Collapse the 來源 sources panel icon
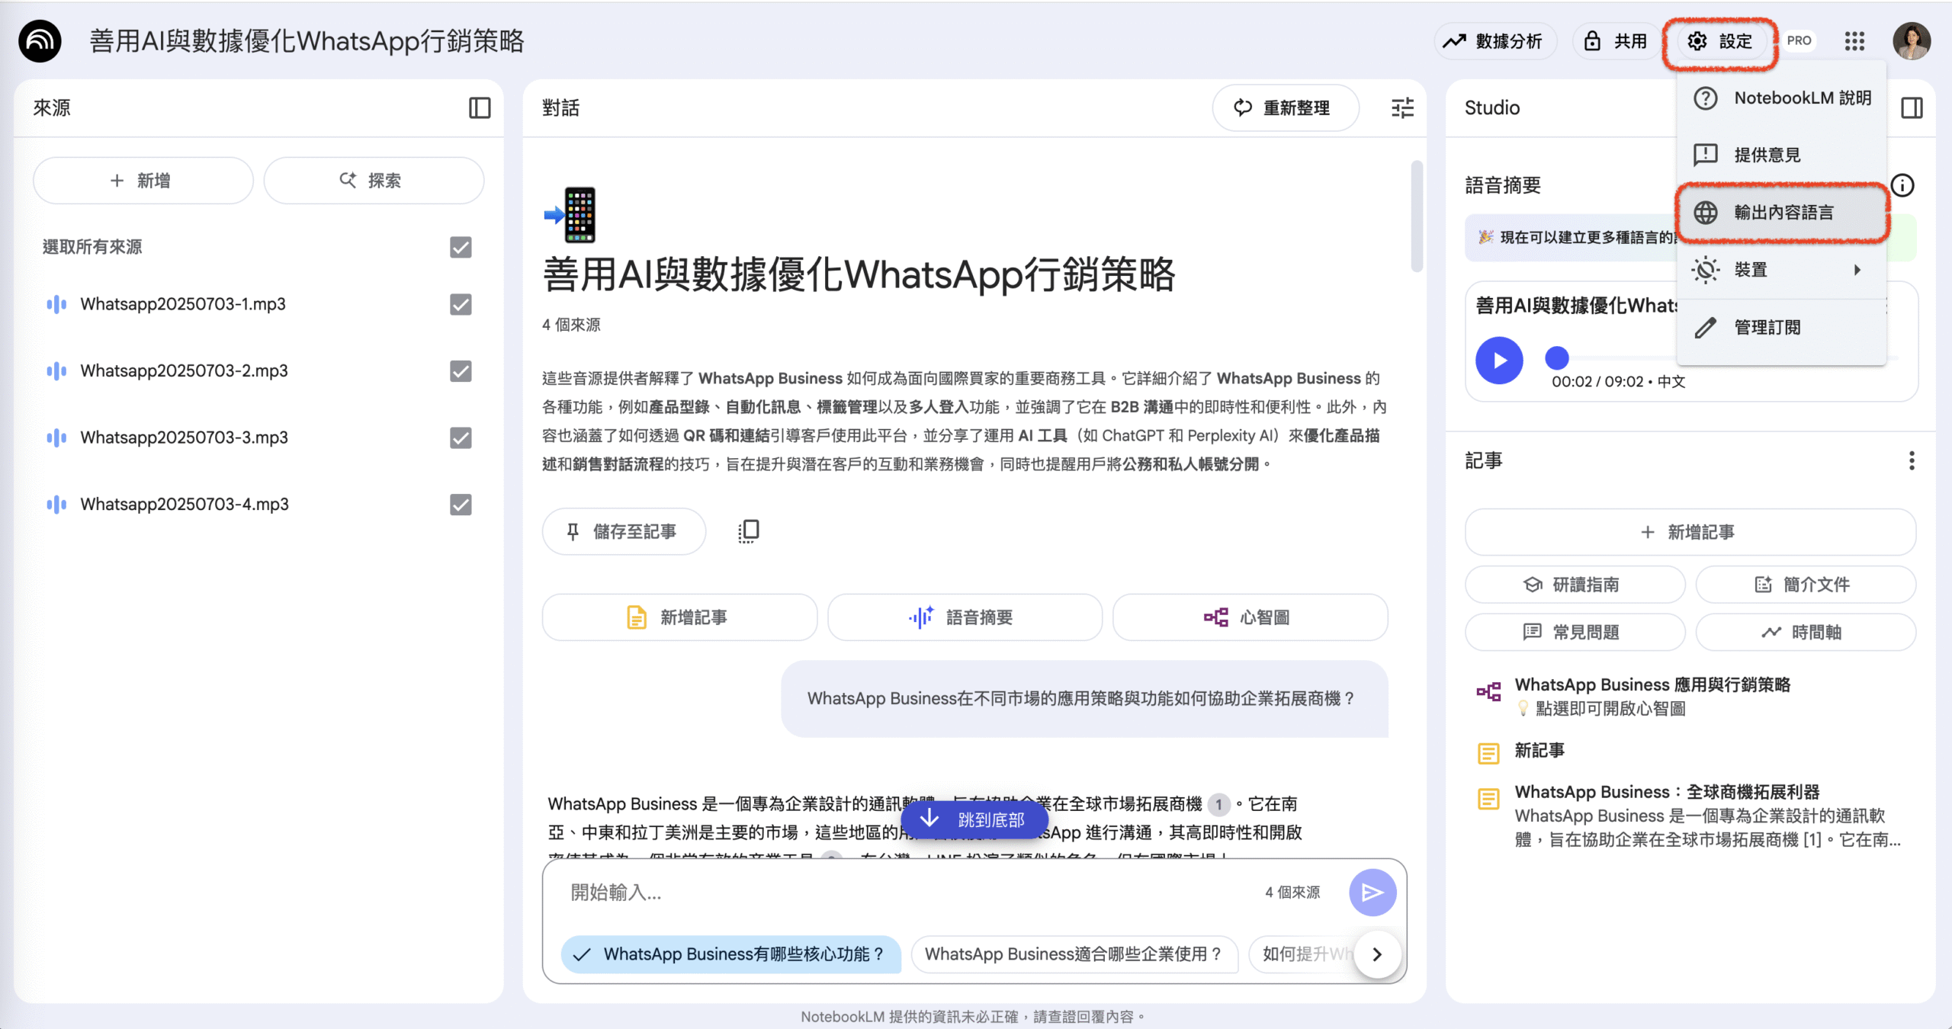Viewport: 1952px width, 1029px height. click(480, 108)
